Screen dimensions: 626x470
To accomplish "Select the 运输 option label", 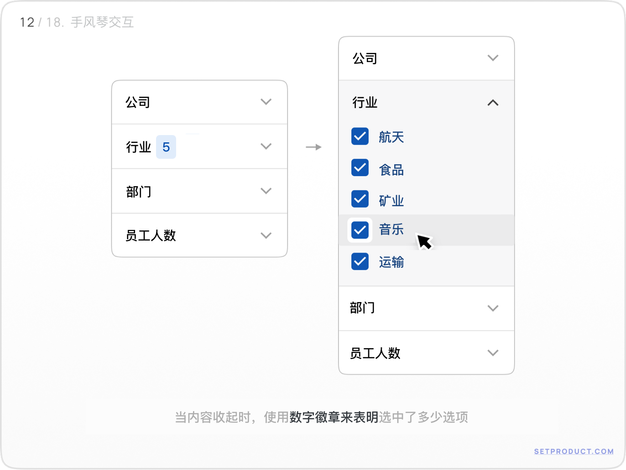I will pyautogui.click(x=391, y=262).
